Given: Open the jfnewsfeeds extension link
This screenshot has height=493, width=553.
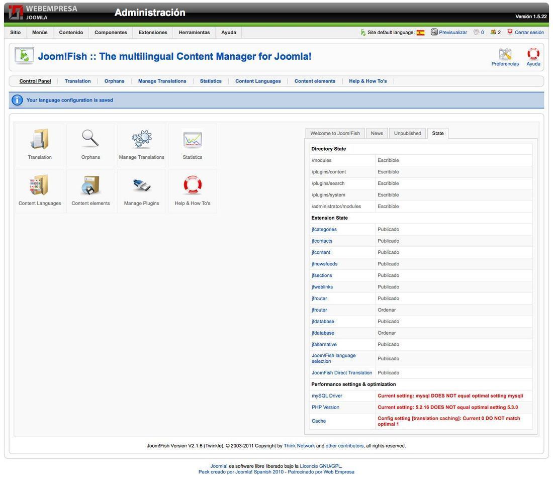Looking at the screenshot, I should [x=324, y=264].
